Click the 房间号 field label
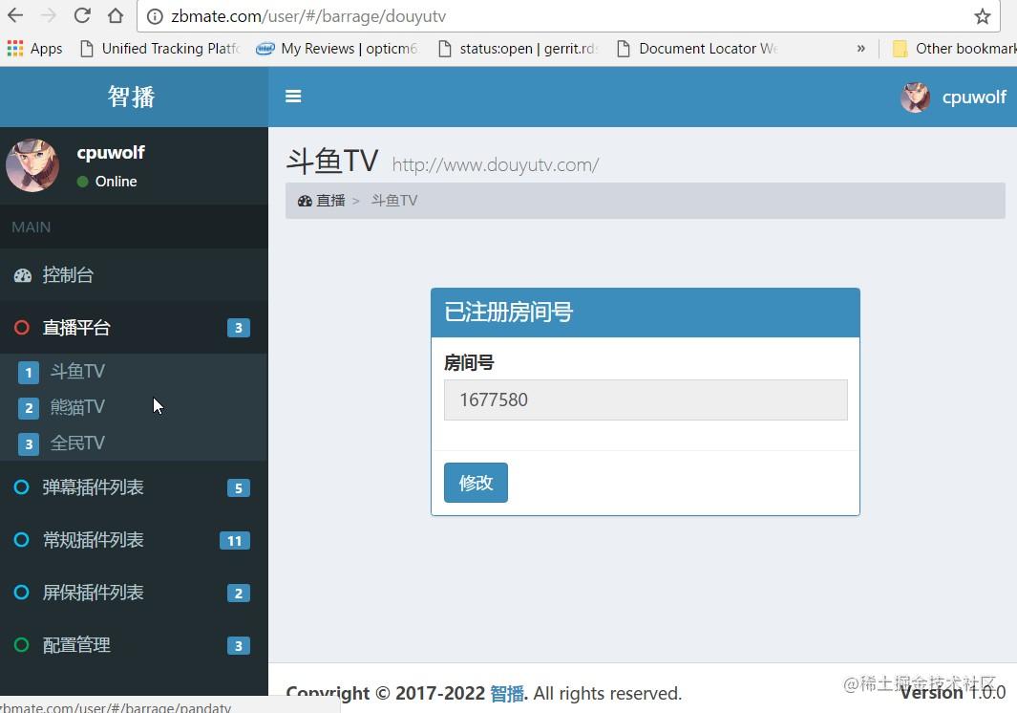 (x=469, y=362)
